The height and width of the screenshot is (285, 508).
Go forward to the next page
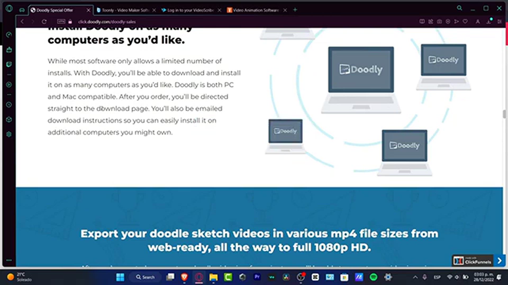(x=33, y=22)
